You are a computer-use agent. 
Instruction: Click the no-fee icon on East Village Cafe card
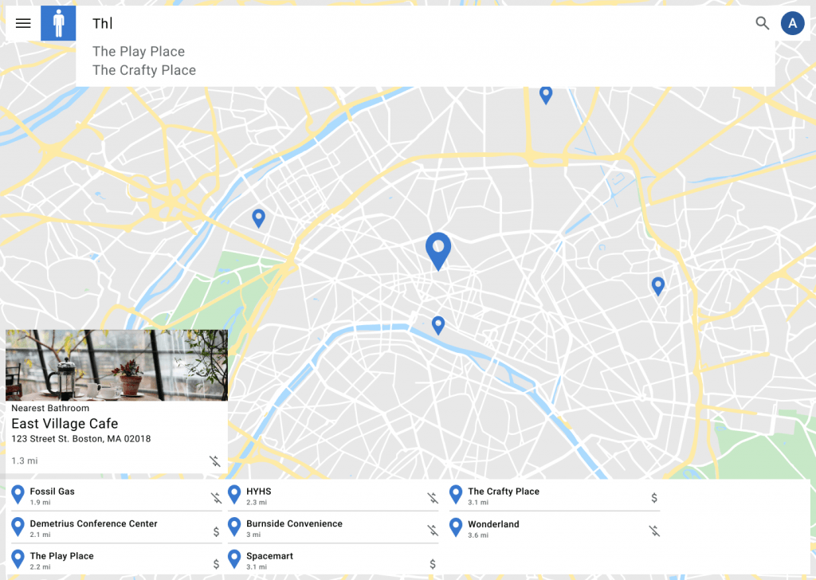[x=214, y=461]
